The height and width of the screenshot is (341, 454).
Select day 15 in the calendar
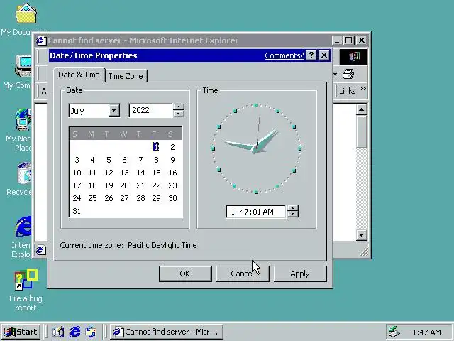(156, 173)
